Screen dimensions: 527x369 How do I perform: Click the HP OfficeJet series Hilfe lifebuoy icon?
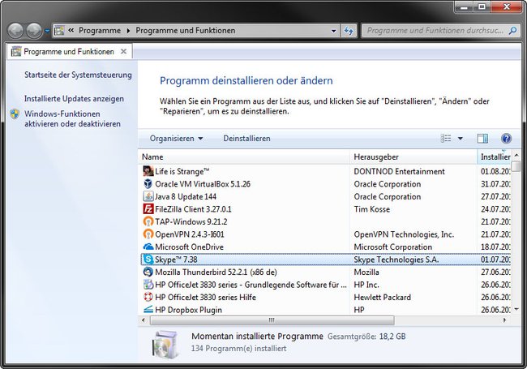pos(148,298)
